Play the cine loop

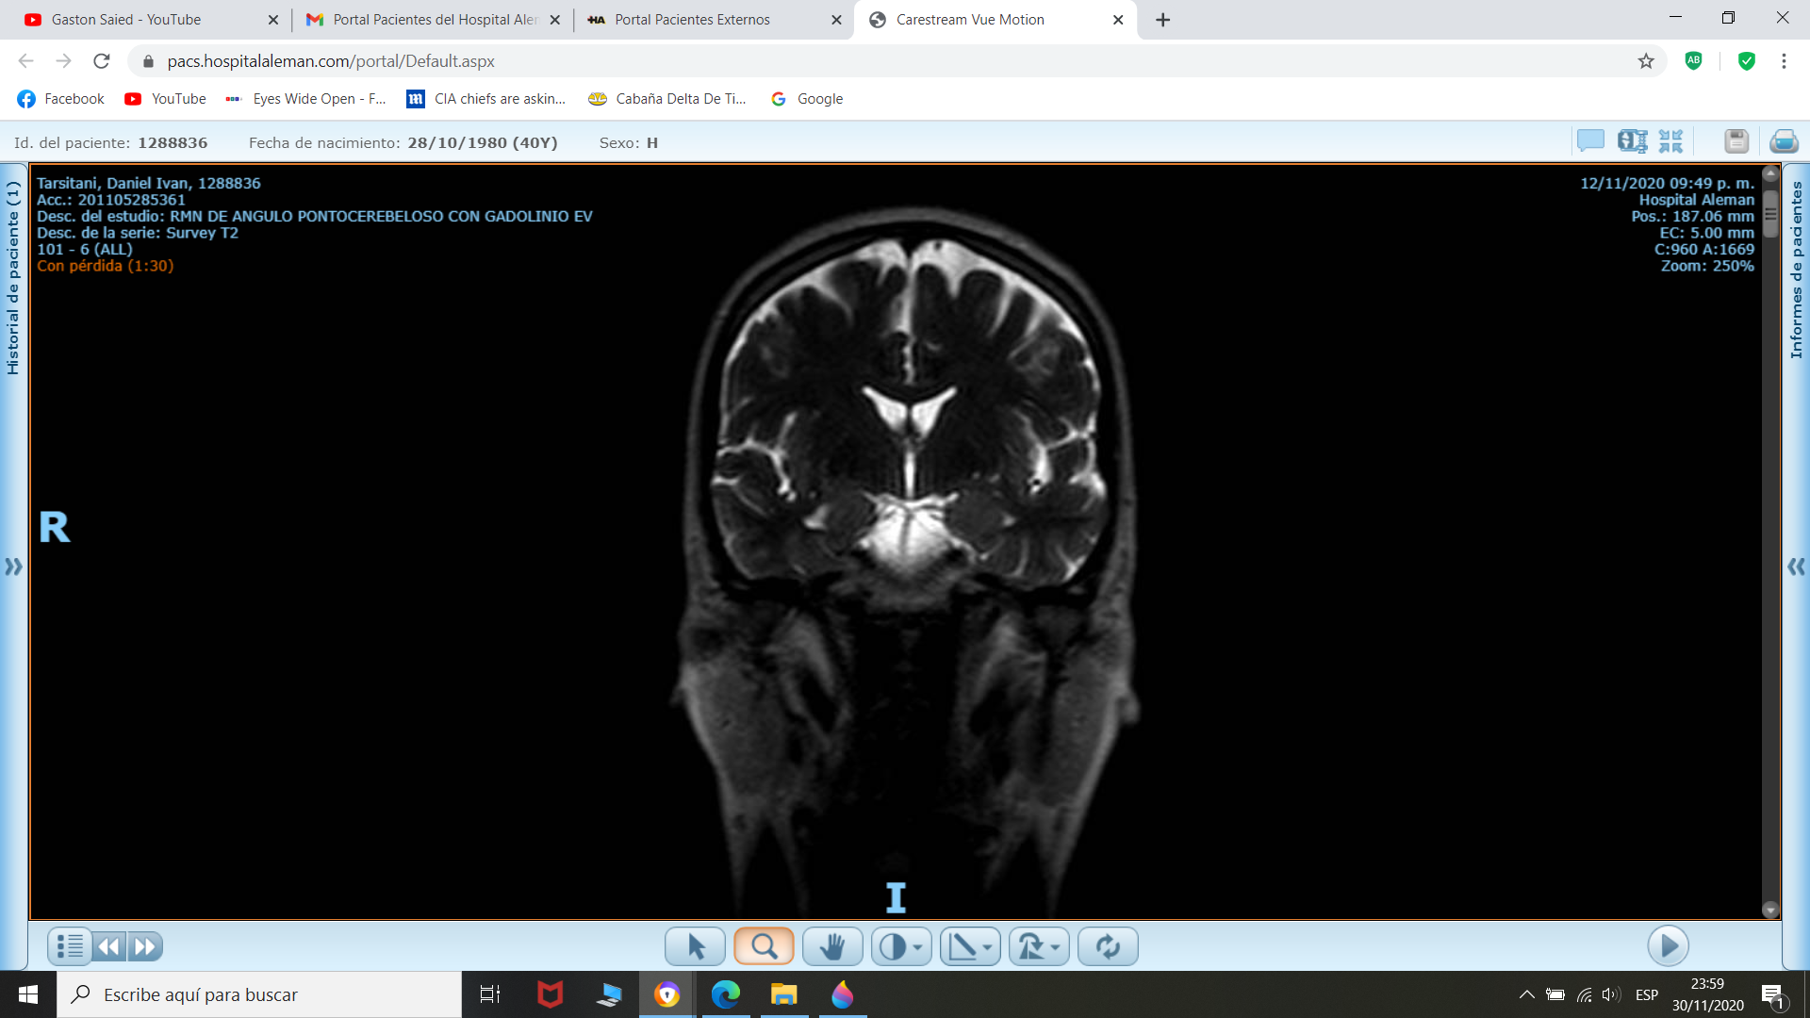1668,945
